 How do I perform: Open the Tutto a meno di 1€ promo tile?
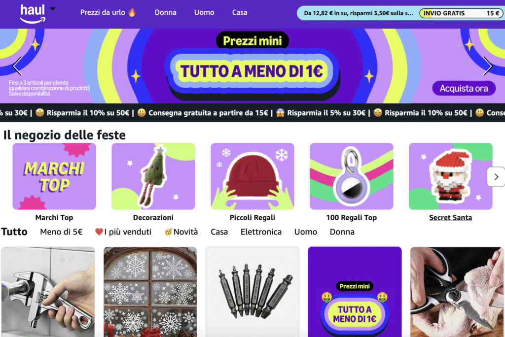coord(355,292)
